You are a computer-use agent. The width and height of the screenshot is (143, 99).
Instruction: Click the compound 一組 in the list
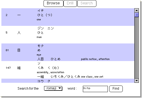click(40, 77)
